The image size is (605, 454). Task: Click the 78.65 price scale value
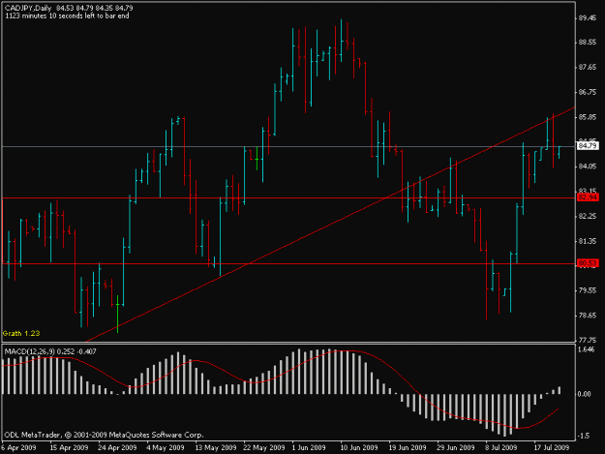click(588, 316)
